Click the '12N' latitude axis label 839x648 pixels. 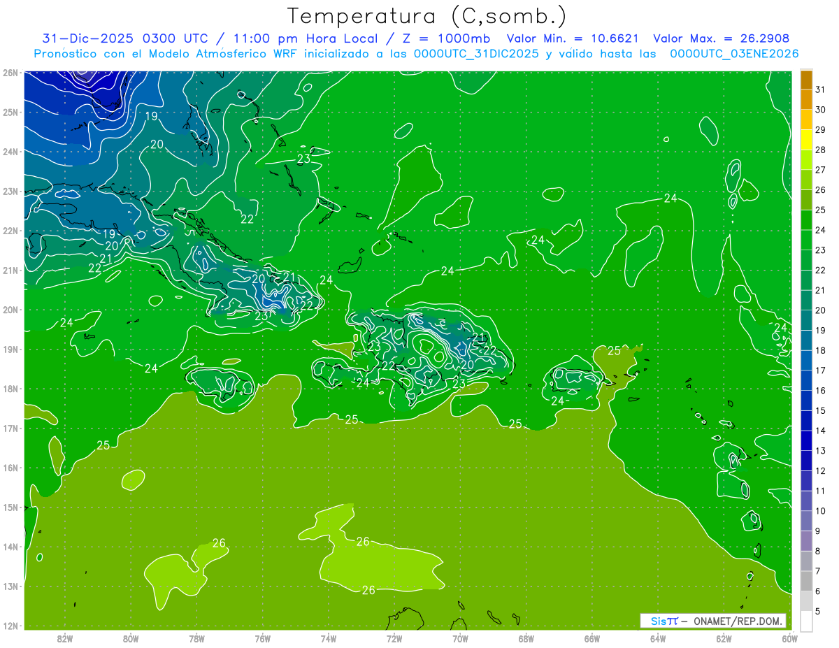pos(10,626)
